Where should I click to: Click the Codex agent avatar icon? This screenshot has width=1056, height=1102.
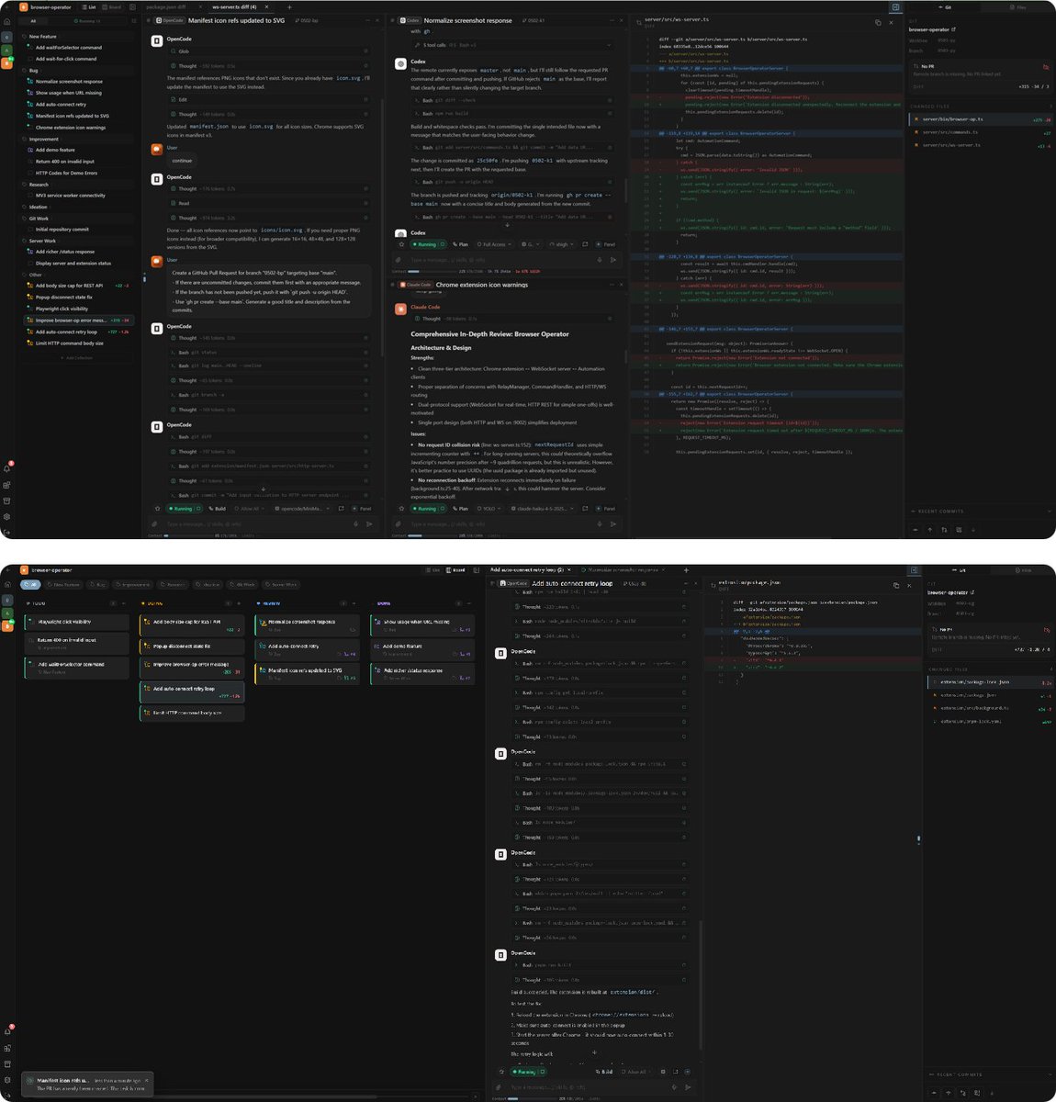pos(401,63)
